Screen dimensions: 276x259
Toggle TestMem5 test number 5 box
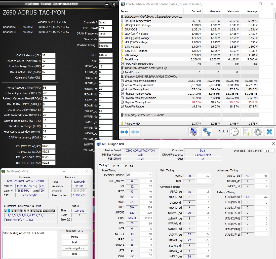[x=22, y=211]
